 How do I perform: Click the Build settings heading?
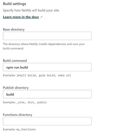[x=15, y=4]
